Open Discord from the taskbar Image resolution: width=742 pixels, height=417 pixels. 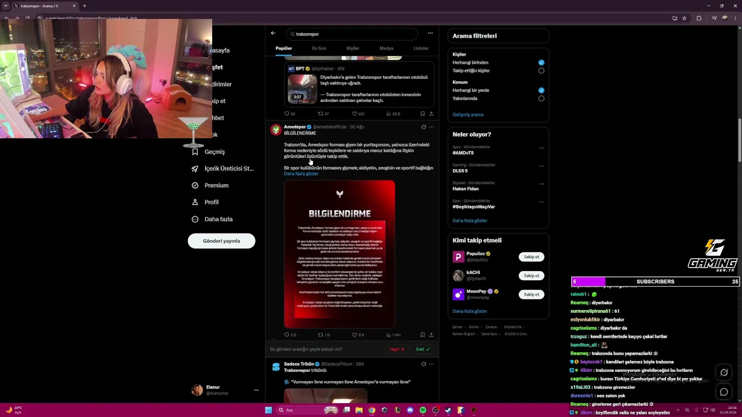(410, 410)
